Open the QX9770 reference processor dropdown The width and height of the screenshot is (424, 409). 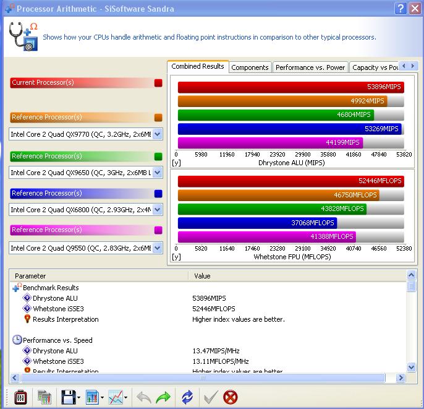point(158,134)
